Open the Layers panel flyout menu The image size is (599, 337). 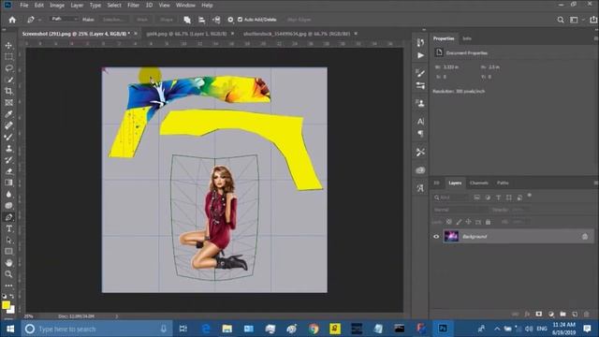click(595, 183)
